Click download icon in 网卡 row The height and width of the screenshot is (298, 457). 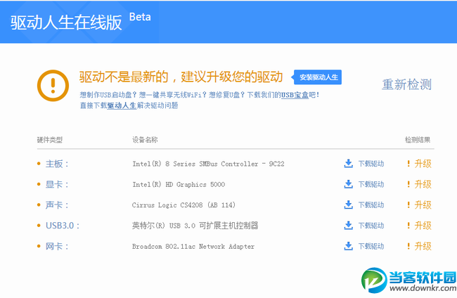(348, 246)
